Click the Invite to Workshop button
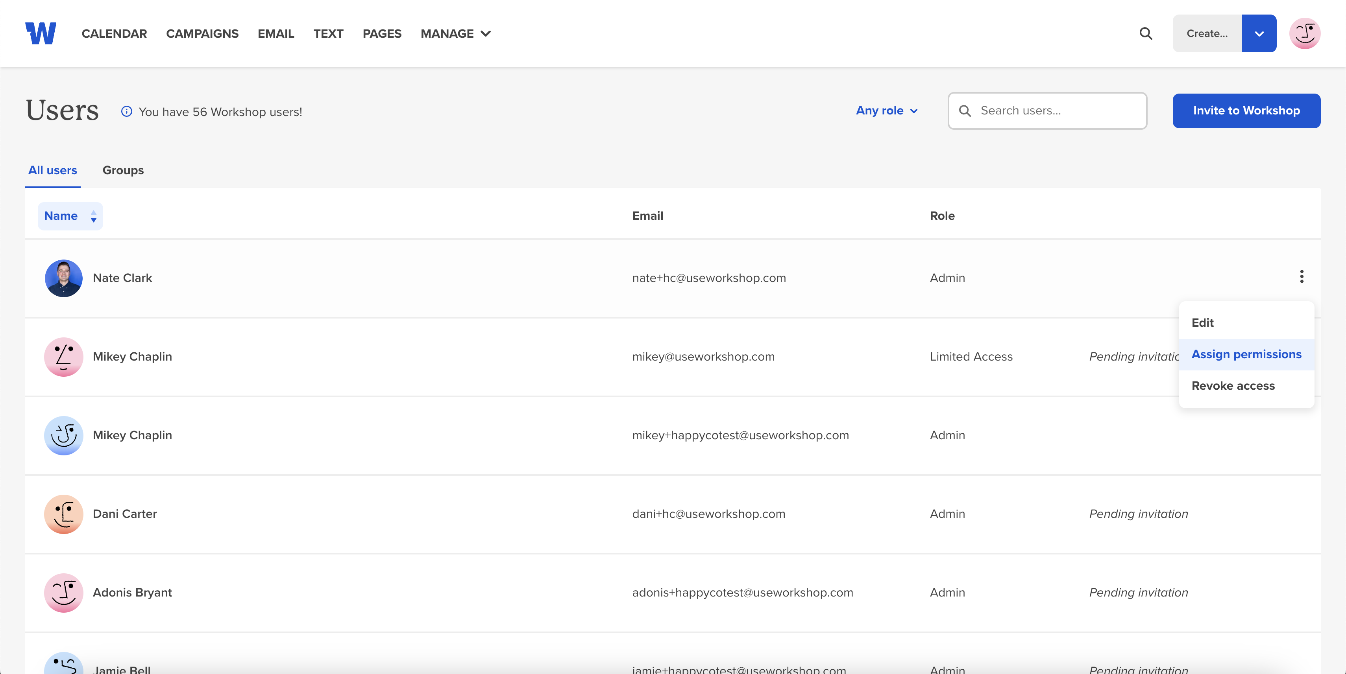 click(x=1246, y=110)
